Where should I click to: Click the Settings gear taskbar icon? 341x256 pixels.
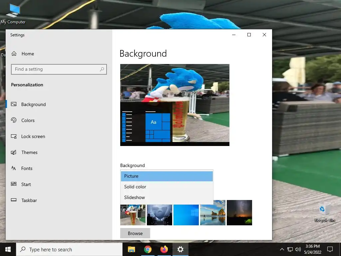(180, 249)
